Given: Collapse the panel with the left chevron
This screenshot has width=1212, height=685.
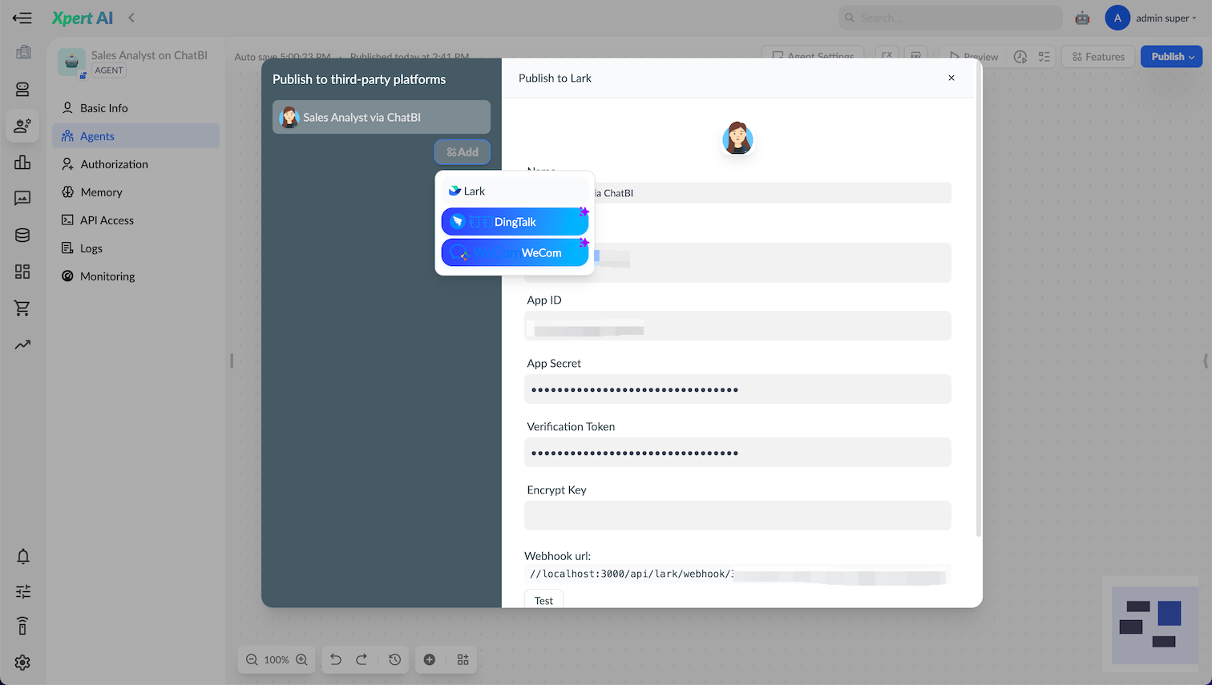Looking at the screenshot, I should [131, 18].
